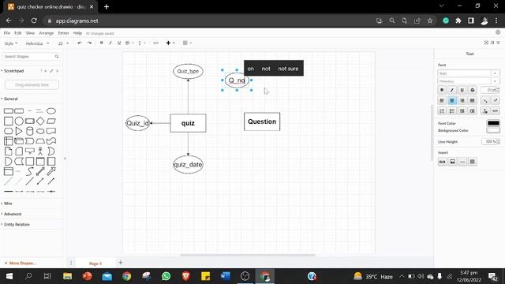Toggle Italic in the toolbar
Screen dimensions: 505x284
pos(110,43)
